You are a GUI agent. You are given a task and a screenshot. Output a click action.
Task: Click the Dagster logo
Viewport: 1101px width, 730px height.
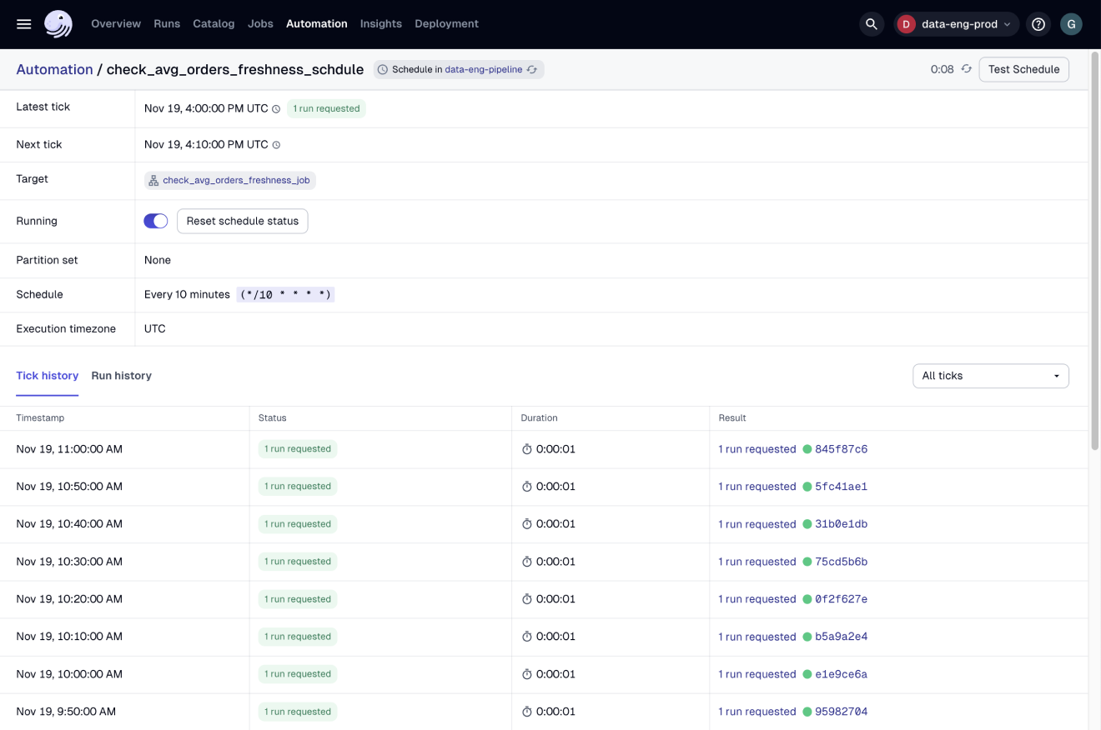click(57, 23)
